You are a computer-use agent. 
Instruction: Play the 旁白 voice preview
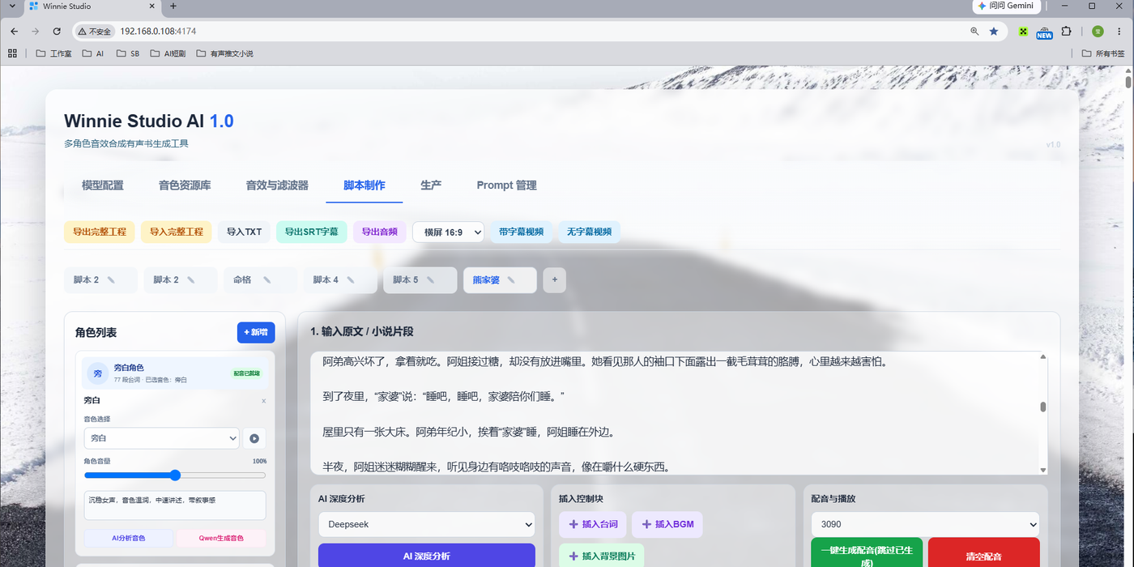click(254, 438)
